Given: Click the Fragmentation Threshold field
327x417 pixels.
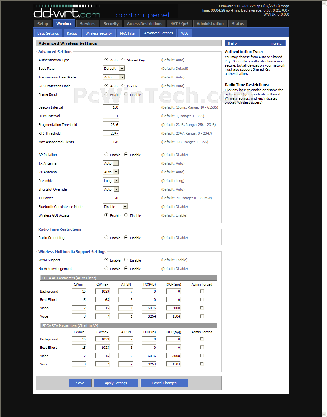Looking at the screenshot, I should coord(111,125).
